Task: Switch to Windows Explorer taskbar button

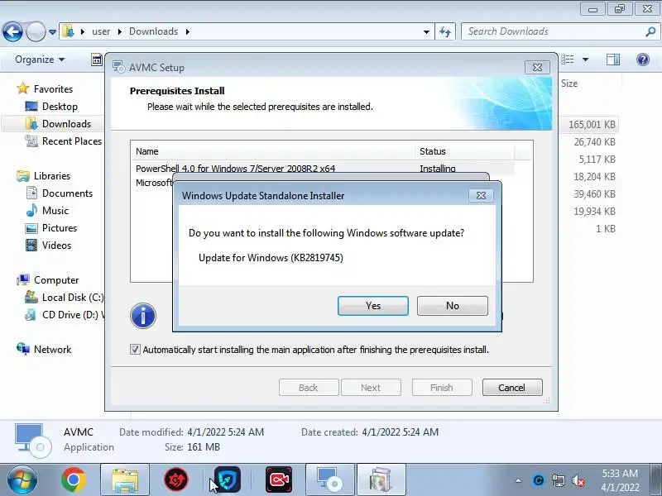Action: 125,480
